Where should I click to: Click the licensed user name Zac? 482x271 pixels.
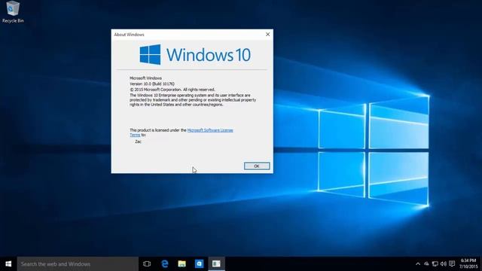pos(138,142)
